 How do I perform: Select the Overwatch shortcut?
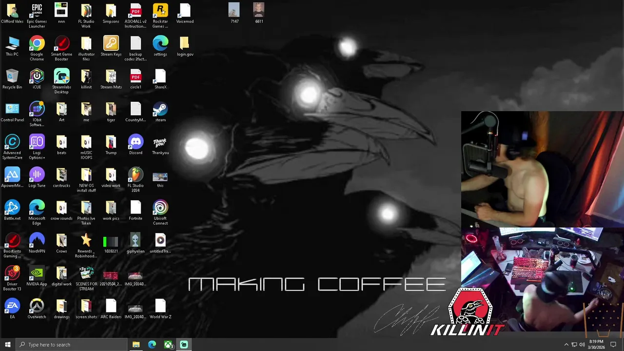[37, 306]
